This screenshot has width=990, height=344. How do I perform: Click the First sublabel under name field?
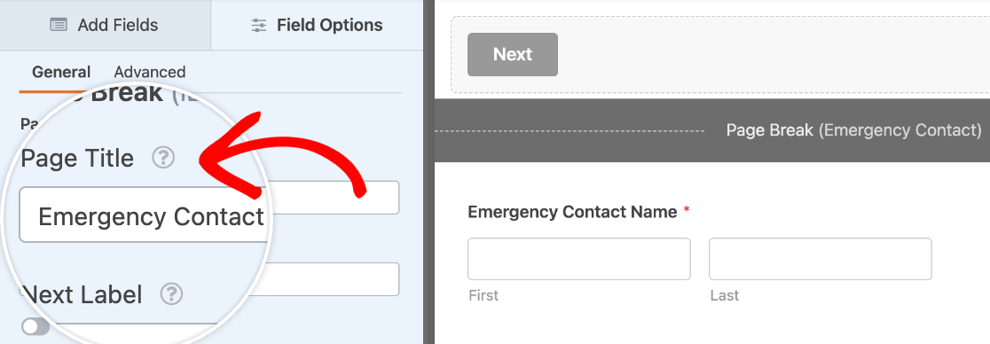point(483,295)
